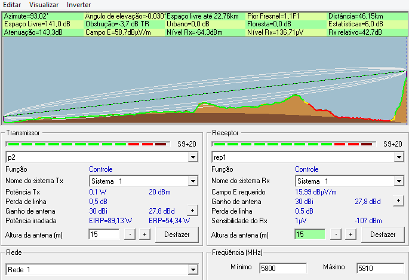
Task: Focus the transmitter Altura da antena field
Action: pos(104,235)
